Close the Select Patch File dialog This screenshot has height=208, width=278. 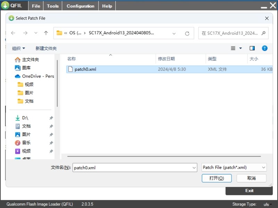tap(267, 18)
